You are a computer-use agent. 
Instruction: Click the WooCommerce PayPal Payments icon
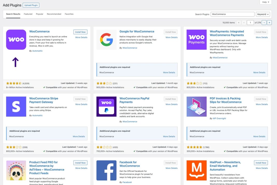coord(106,107)
